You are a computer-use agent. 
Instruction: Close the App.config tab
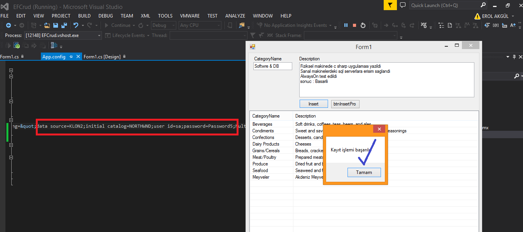coord(78,57)
